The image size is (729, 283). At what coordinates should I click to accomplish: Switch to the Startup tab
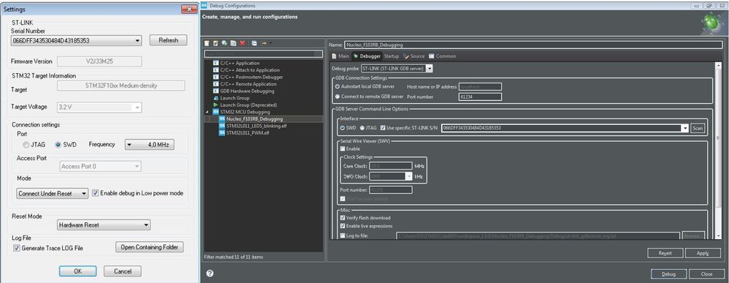tap(392, 56)
